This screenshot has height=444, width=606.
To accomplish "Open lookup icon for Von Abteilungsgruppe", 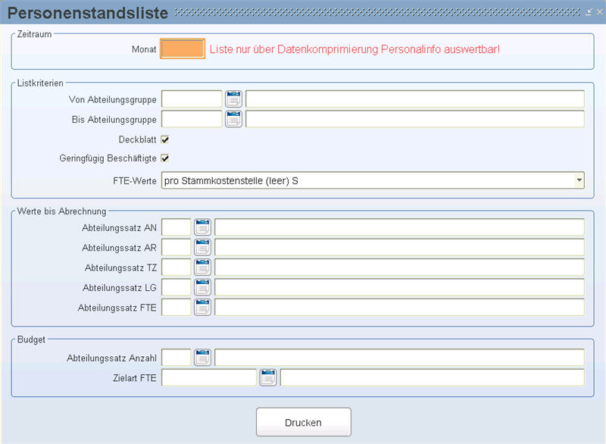I will pos(233,99).
